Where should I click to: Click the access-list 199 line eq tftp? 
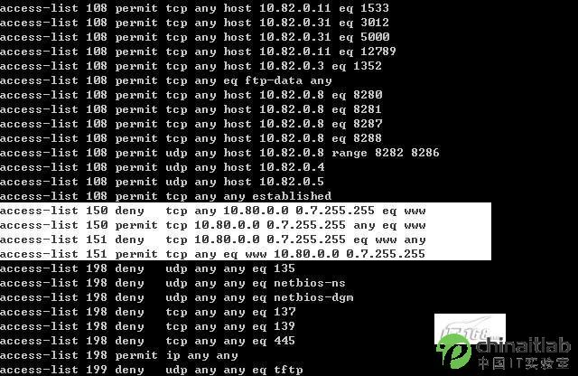tap(152, 370)
